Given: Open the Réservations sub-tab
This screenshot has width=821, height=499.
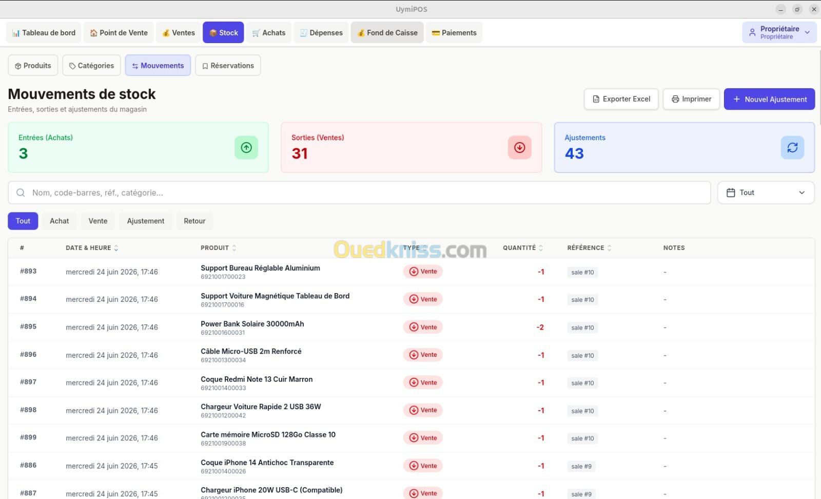Looking at the screenshot, I should (x=228, y=65).
